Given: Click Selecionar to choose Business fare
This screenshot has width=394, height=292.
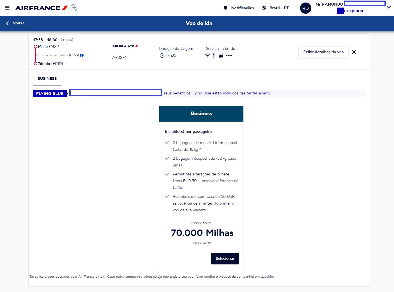Looking at the screenshot, I should (225, 259).
